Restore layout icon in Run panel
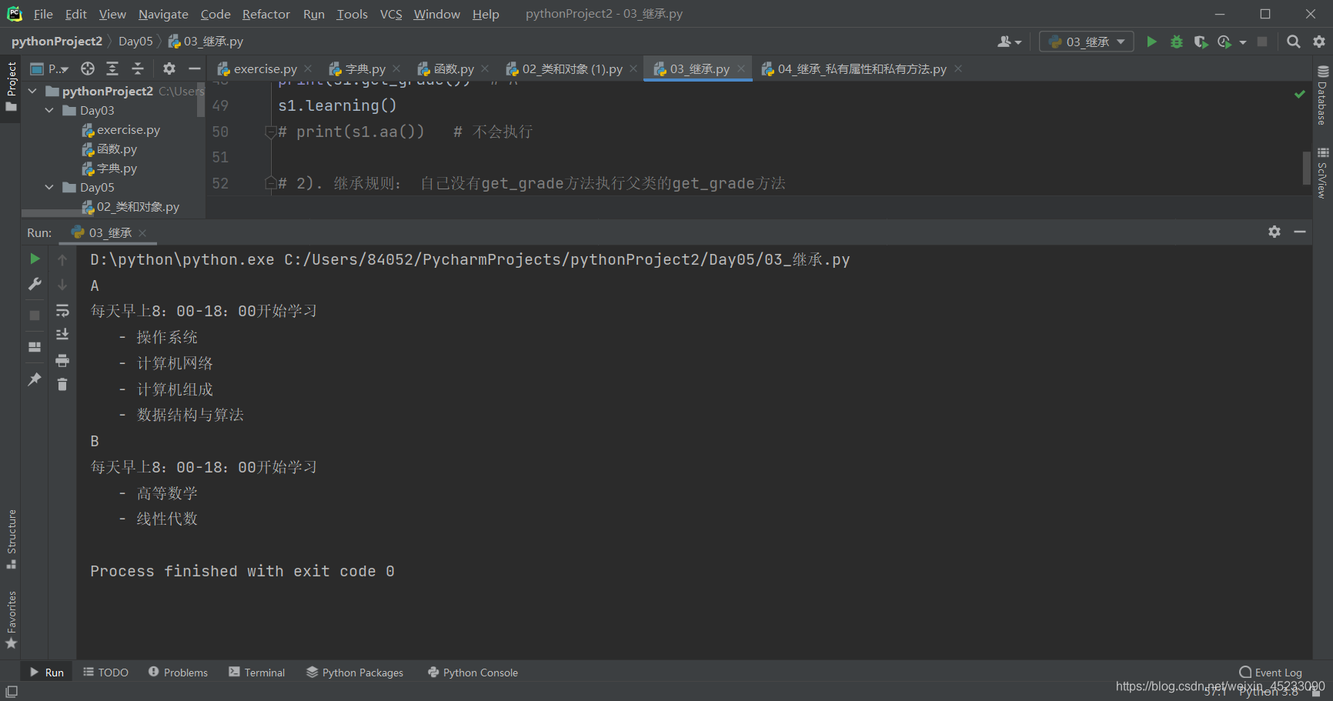Screen dimensions: 1333x701 pos(35,347)
